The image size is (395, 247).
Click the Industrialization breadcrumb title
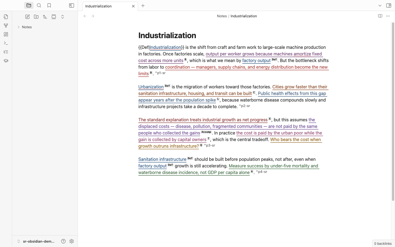(x=244, y=16)
